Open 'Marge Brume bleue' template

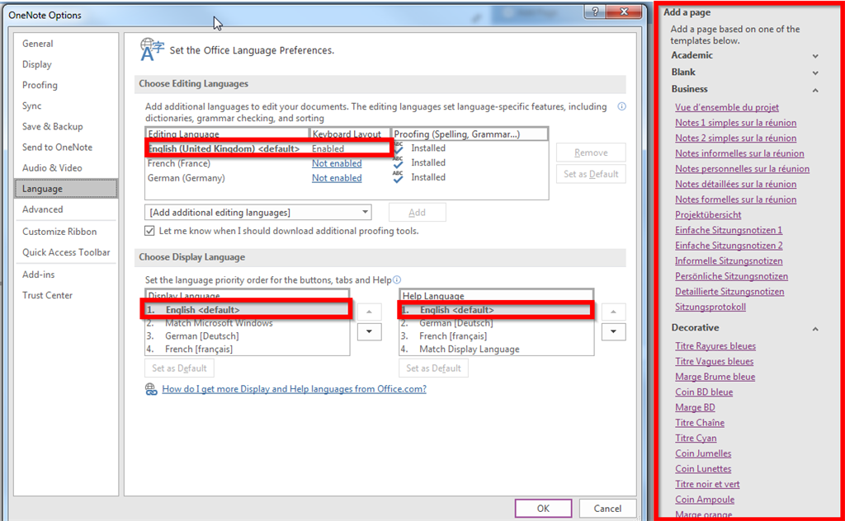[x=715, y=377]
